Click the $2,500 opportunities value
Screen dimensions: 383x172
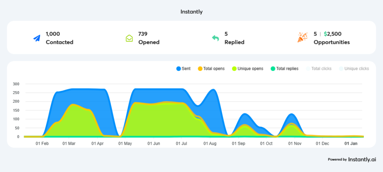[x=333, y=34]
